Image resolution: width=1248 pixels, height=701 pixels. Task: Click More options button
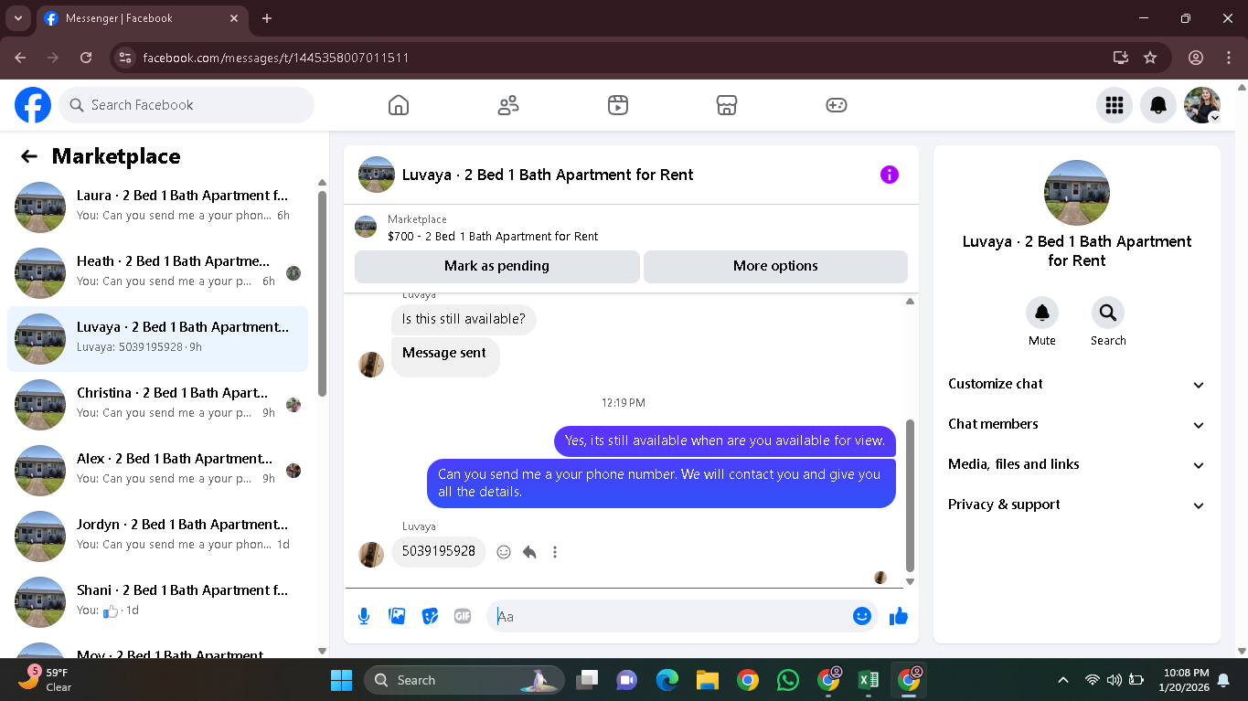(x=775, y=266)
